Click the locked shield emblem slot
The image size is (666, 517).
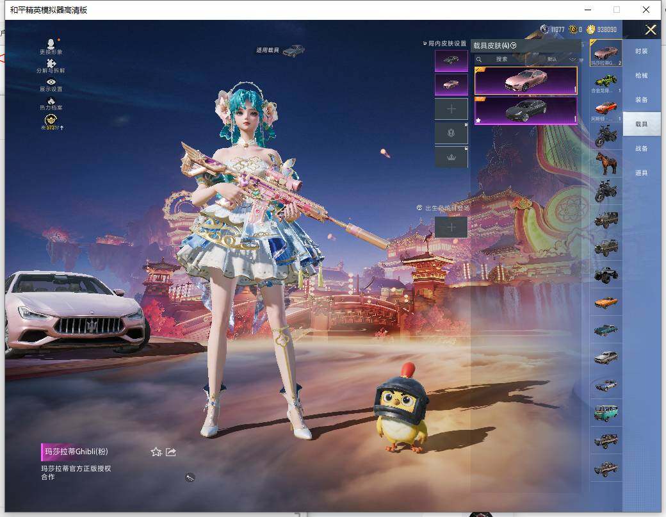451,133
